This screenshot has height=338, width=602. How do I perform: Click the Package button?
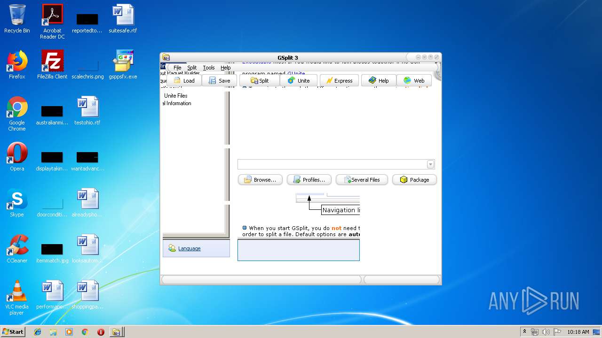point(414,180)
